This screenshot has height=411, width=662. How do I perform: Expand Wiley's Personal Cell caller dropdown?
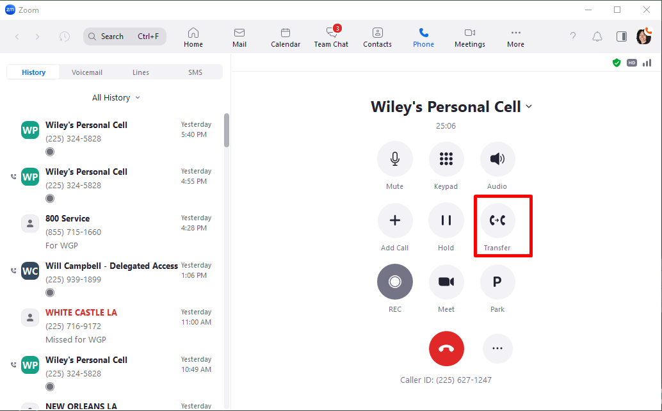point(529,107)
